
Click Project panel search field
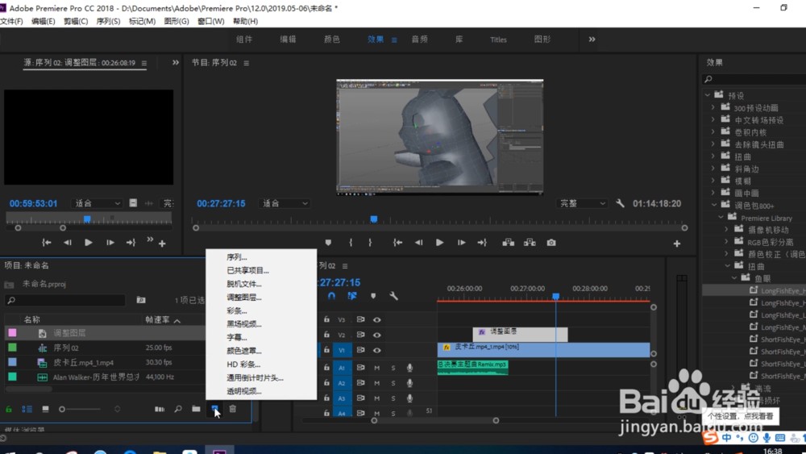[x=65, y=300]
